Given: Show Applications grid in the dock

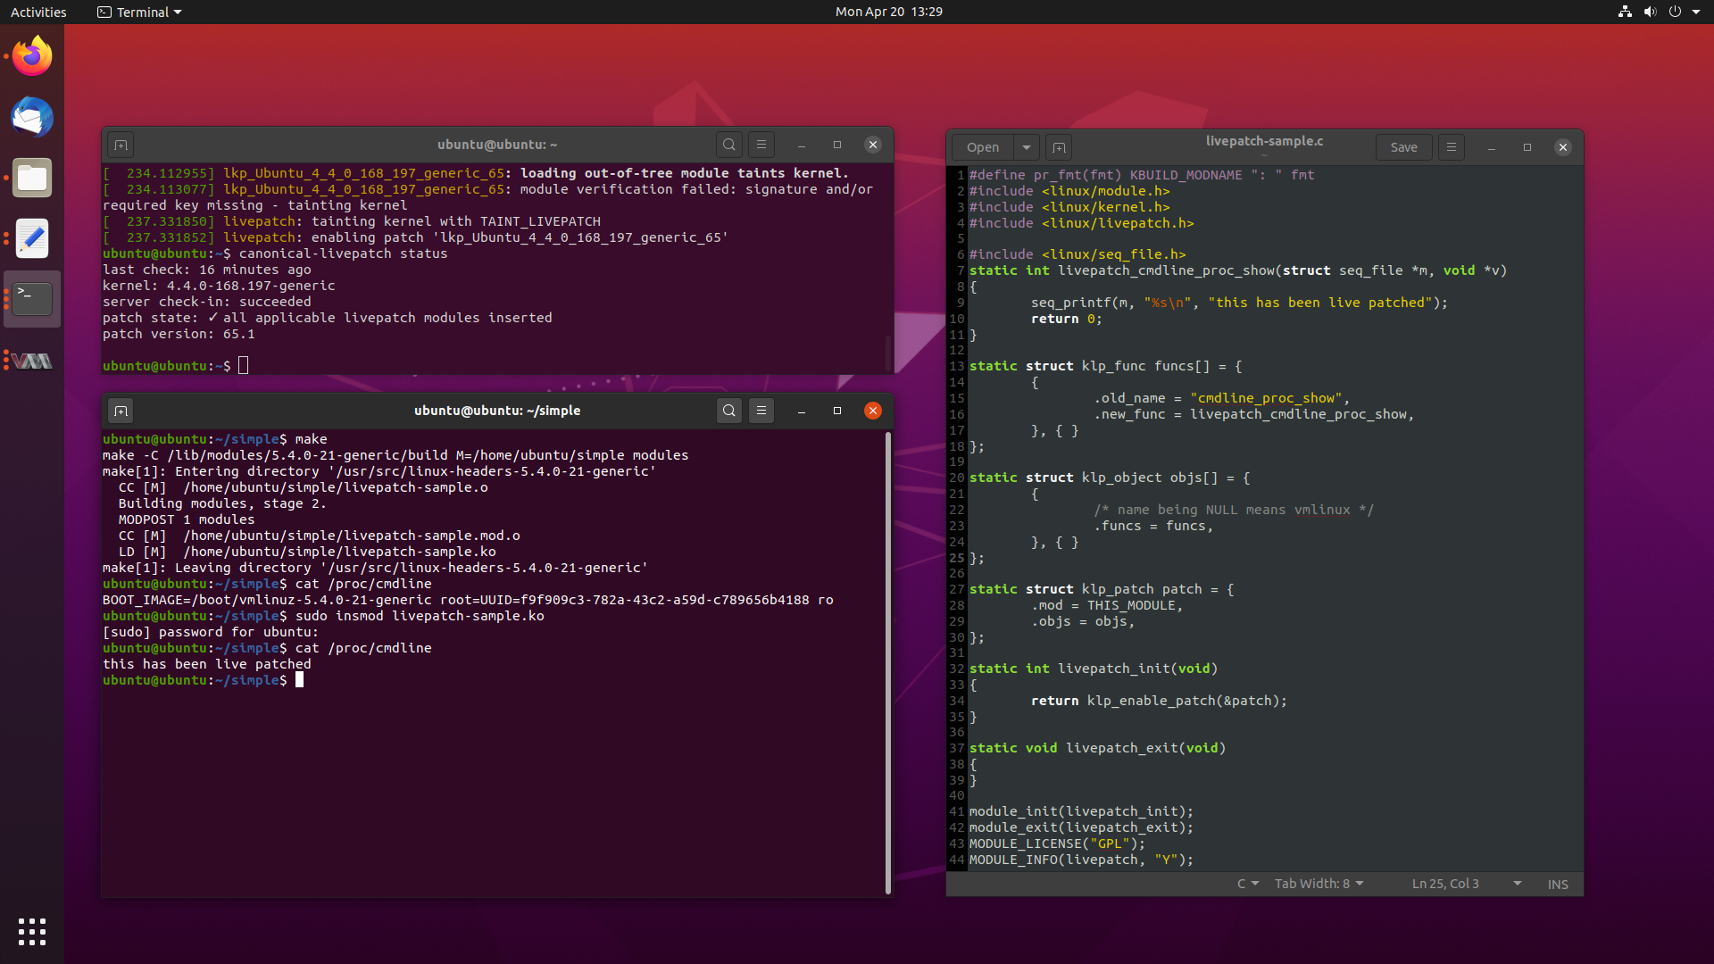Looking at the screenshot, I should tap(32, 932).
